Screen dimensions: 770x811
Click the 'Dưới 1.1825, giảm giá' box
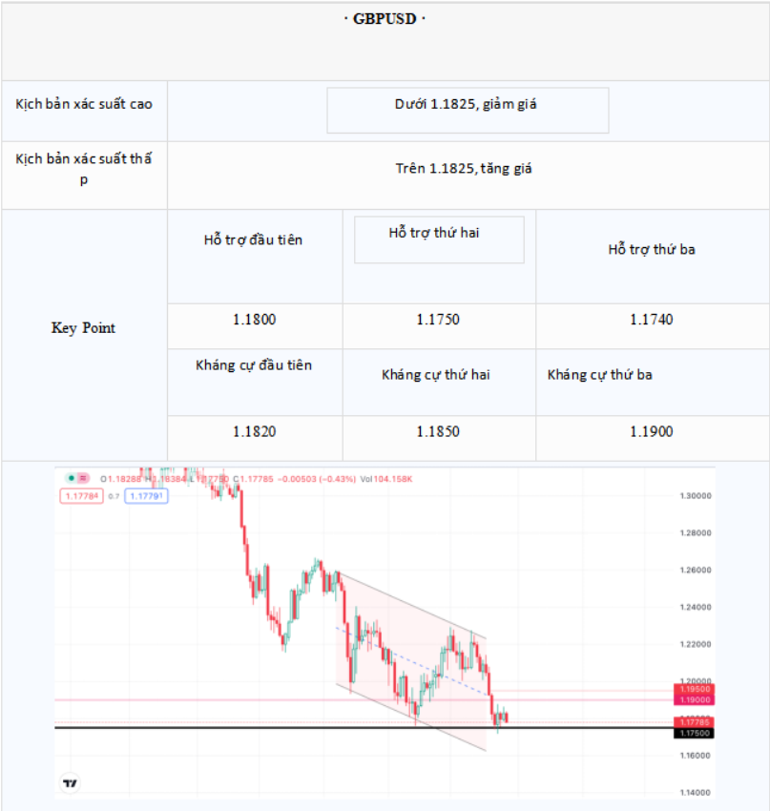click(x=468, y=110)
